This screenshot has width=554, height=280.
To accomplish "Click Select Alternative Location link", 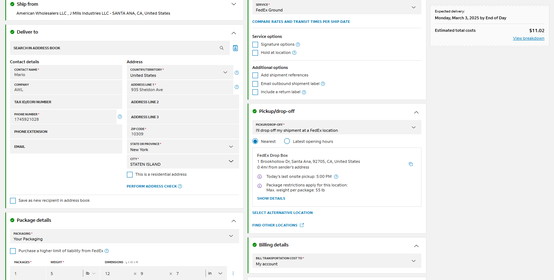I will (282, 213).
